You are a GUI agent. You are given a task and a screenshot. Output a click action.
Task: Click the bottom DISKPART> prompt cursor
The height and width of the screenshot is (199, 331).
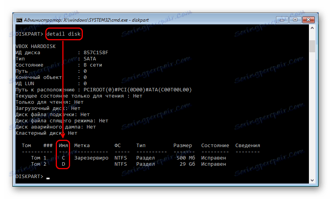pyautogui.click(x=48, y=178)
